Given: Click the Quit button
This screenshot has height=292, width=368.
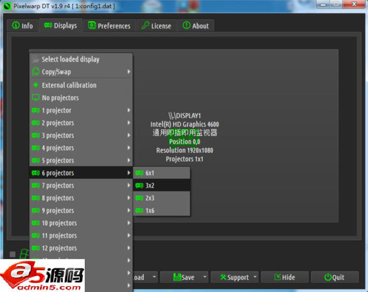Looking at the screenshot, I should pyautogui.click(x=335, y=277).
